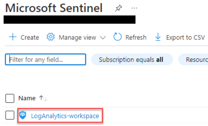Open the Subscription equals all filter
208x126 pixels.
click(x=132, y=60)
